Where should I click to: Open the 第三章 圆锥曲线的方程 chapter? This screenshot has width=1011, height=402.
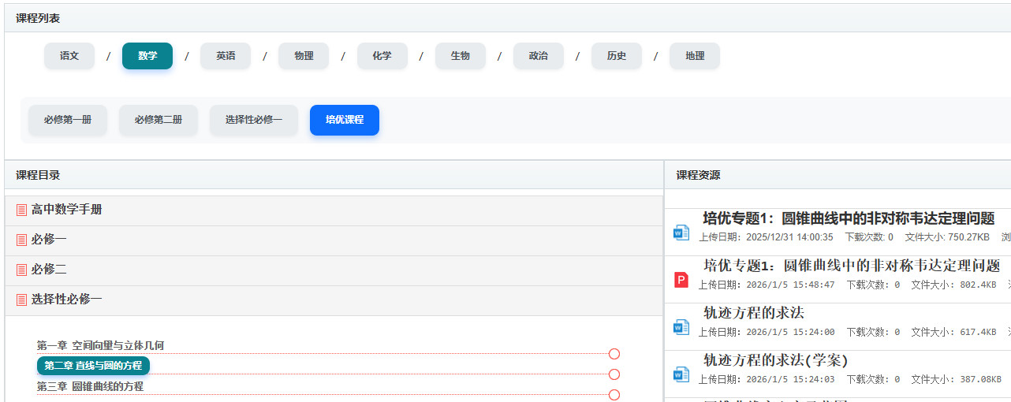tap(90, 386)
